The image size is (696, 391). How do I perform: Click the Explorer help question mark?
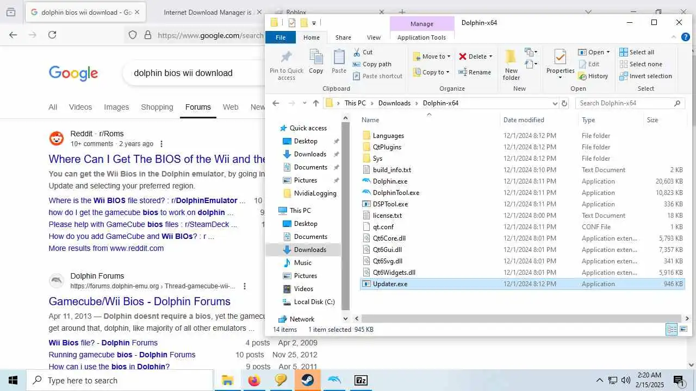[x=685, y=37]
